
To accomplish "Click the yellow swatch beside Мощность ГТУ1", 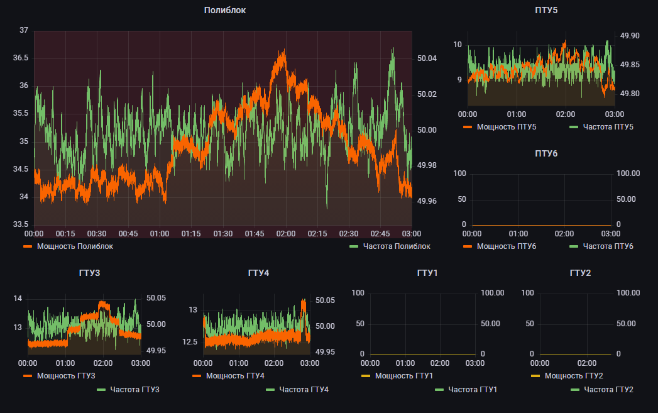I will pos(366,376).
